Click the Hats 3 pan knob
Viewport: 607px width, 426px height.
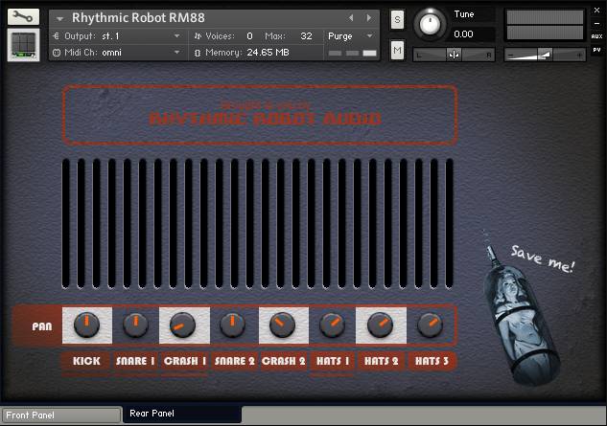click(x=430, y=325)
